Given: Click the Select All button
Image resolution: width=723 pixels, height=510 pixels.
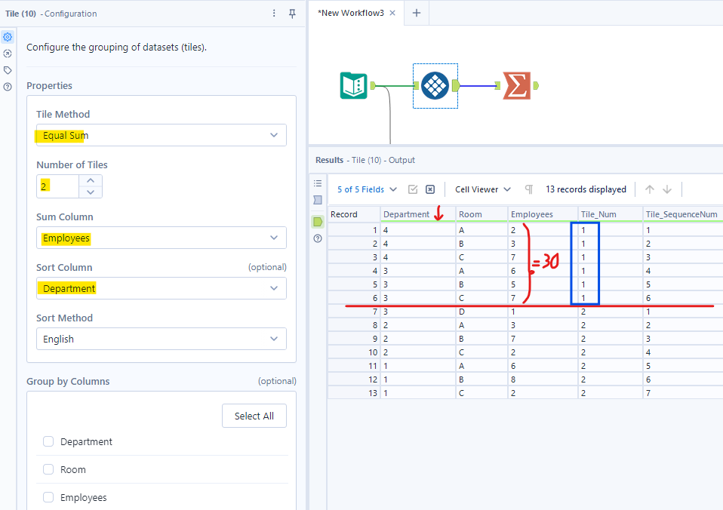Looking at the screenshot, I should [x=254, y=416].
